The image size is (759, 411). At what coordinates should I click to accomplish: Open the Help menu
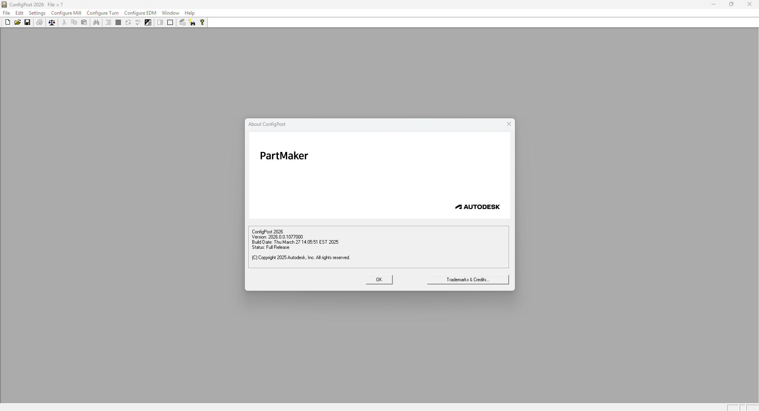[190, 13]
